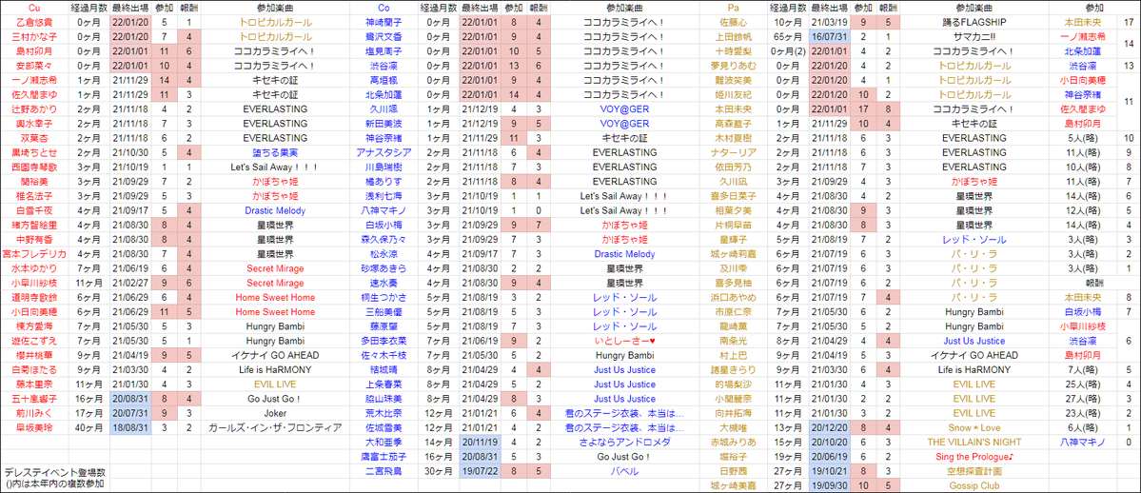Click the cell 大槻唯

pos(733,427)
